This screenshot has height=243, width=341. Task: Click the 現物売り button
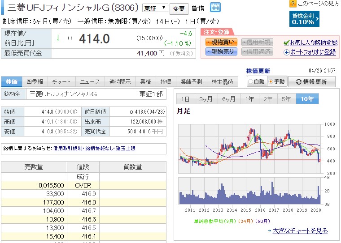tap(221, 51)
